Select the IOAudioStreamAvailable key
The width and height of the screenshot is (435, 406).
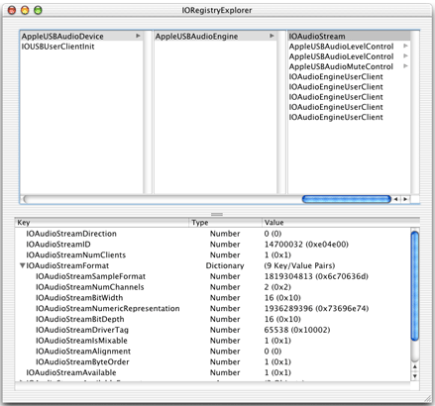(x=71, y=372)
